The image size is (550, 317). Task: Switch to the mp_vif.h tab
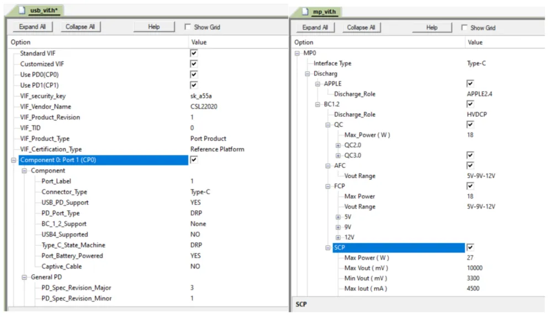pyautogui.click(x=320, y=12)
